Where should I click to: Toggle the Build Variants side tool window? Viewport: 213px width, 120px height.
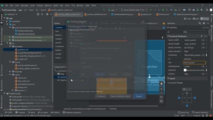[x=1, y=102]
